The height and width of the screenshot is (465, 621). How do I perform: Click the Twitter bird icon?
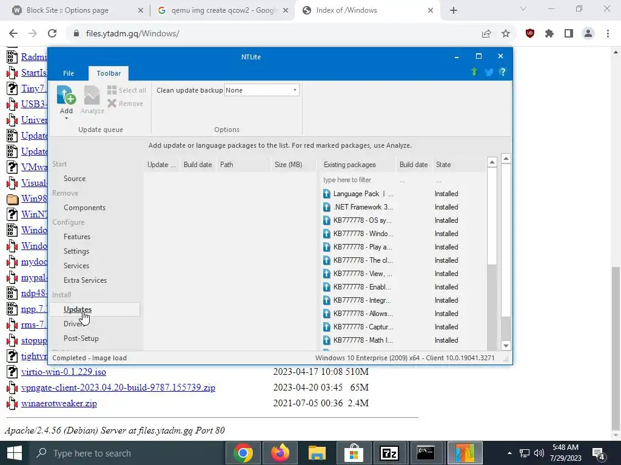(489, 72)
